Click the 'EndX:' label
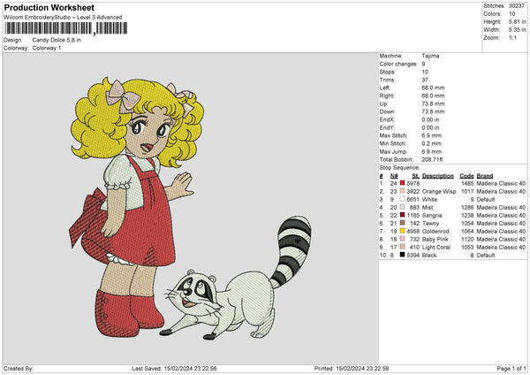The width and height of the screenshot is (530, 375). (x=387, y=119)
